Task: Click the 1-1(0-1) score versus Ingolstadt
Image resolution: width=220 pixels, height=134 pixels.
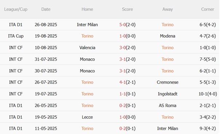Action: pos(127,94)
